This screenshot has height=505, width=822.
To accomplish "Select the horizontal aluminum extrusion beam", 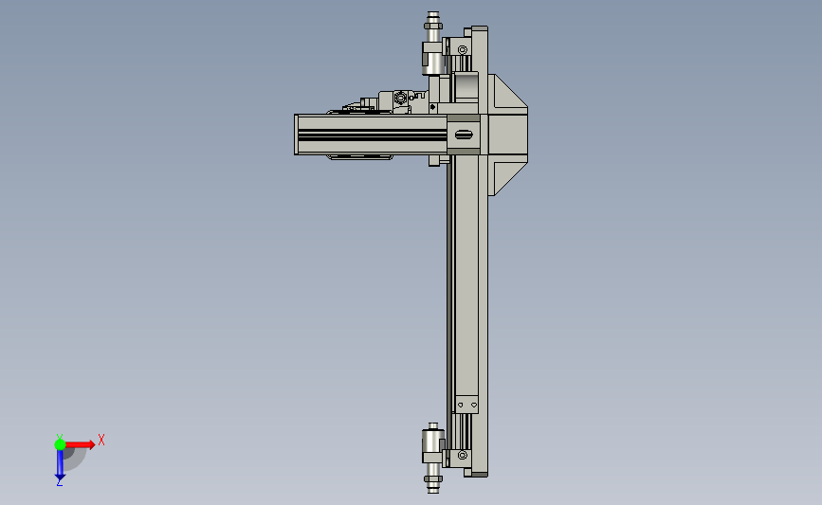I will coord(371,135).
